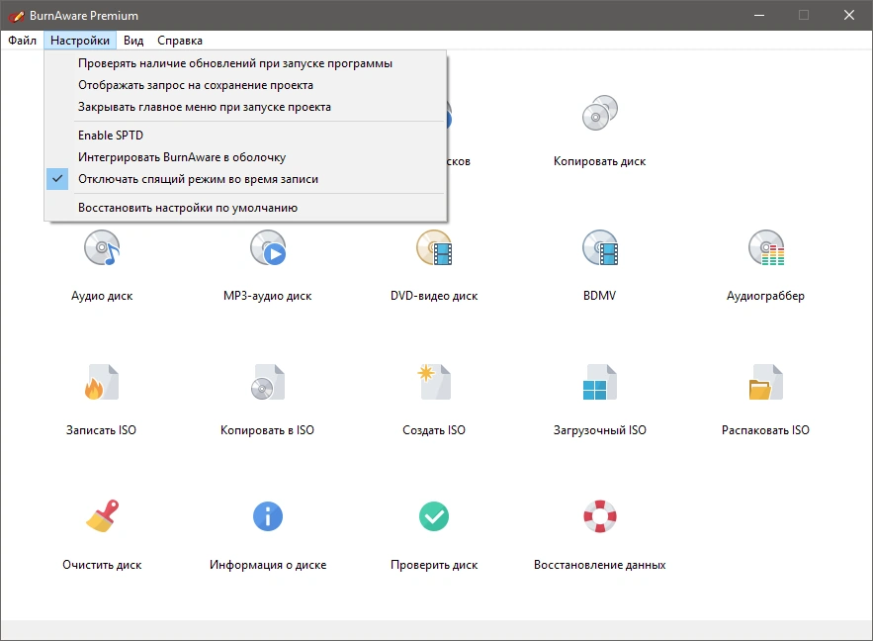The image size is (873, 641).
Task: Click the Аудиограббер label
Action: [x=765, y=296]
